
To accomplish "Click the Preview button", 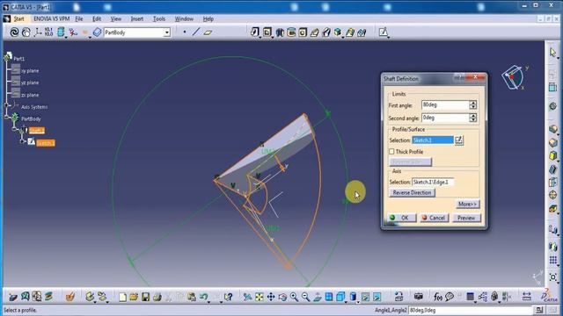I will 466,218.
